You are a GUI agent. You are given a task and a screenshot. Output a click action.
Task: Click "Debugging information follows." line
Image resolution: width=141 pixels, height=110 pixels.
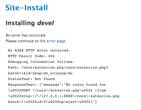(x=41, y=62)
